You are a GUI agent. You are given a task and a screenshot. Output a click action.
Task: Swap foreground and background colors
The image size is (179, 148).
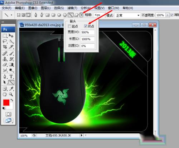[12, 100]
